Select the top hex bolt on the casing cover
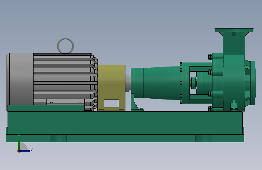The height and width of the screenshot is (170, 262). click(210, 57)
